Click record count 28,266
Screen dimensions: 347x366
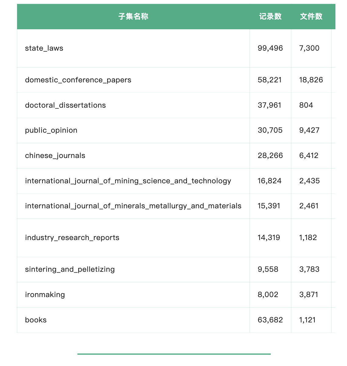pyautogui.click(x=270, y=156)
